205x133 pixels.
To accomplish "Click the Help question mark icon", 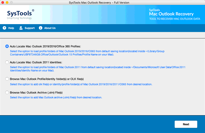I will click(x=5, y=28).
